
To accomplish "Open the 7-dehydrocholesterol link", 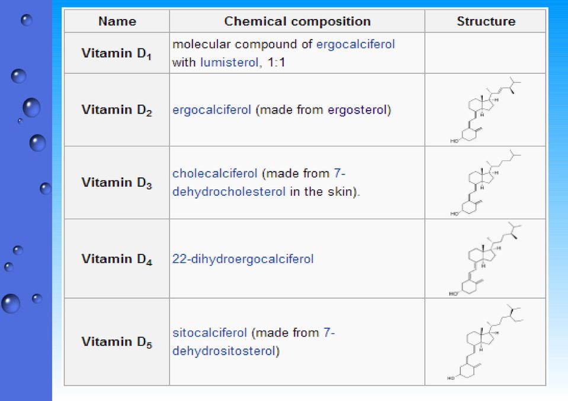I will pyautogui.click(x=259, y=183).
